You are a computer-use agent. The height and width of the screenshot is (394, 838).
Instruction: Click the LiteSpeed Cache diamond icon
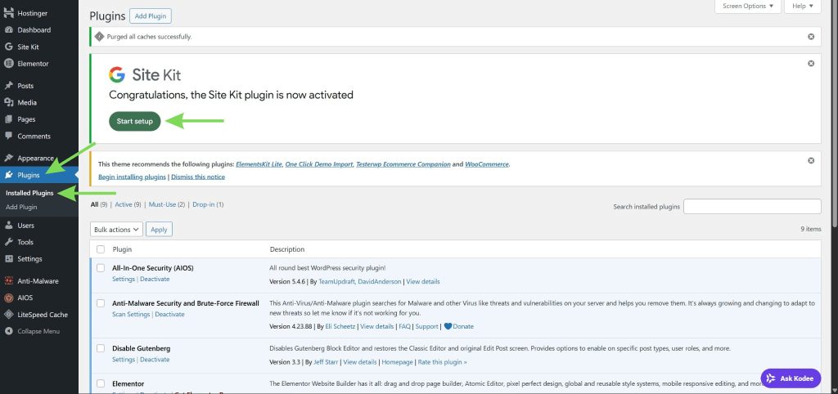pyautogui.click(x=8, y=315)
